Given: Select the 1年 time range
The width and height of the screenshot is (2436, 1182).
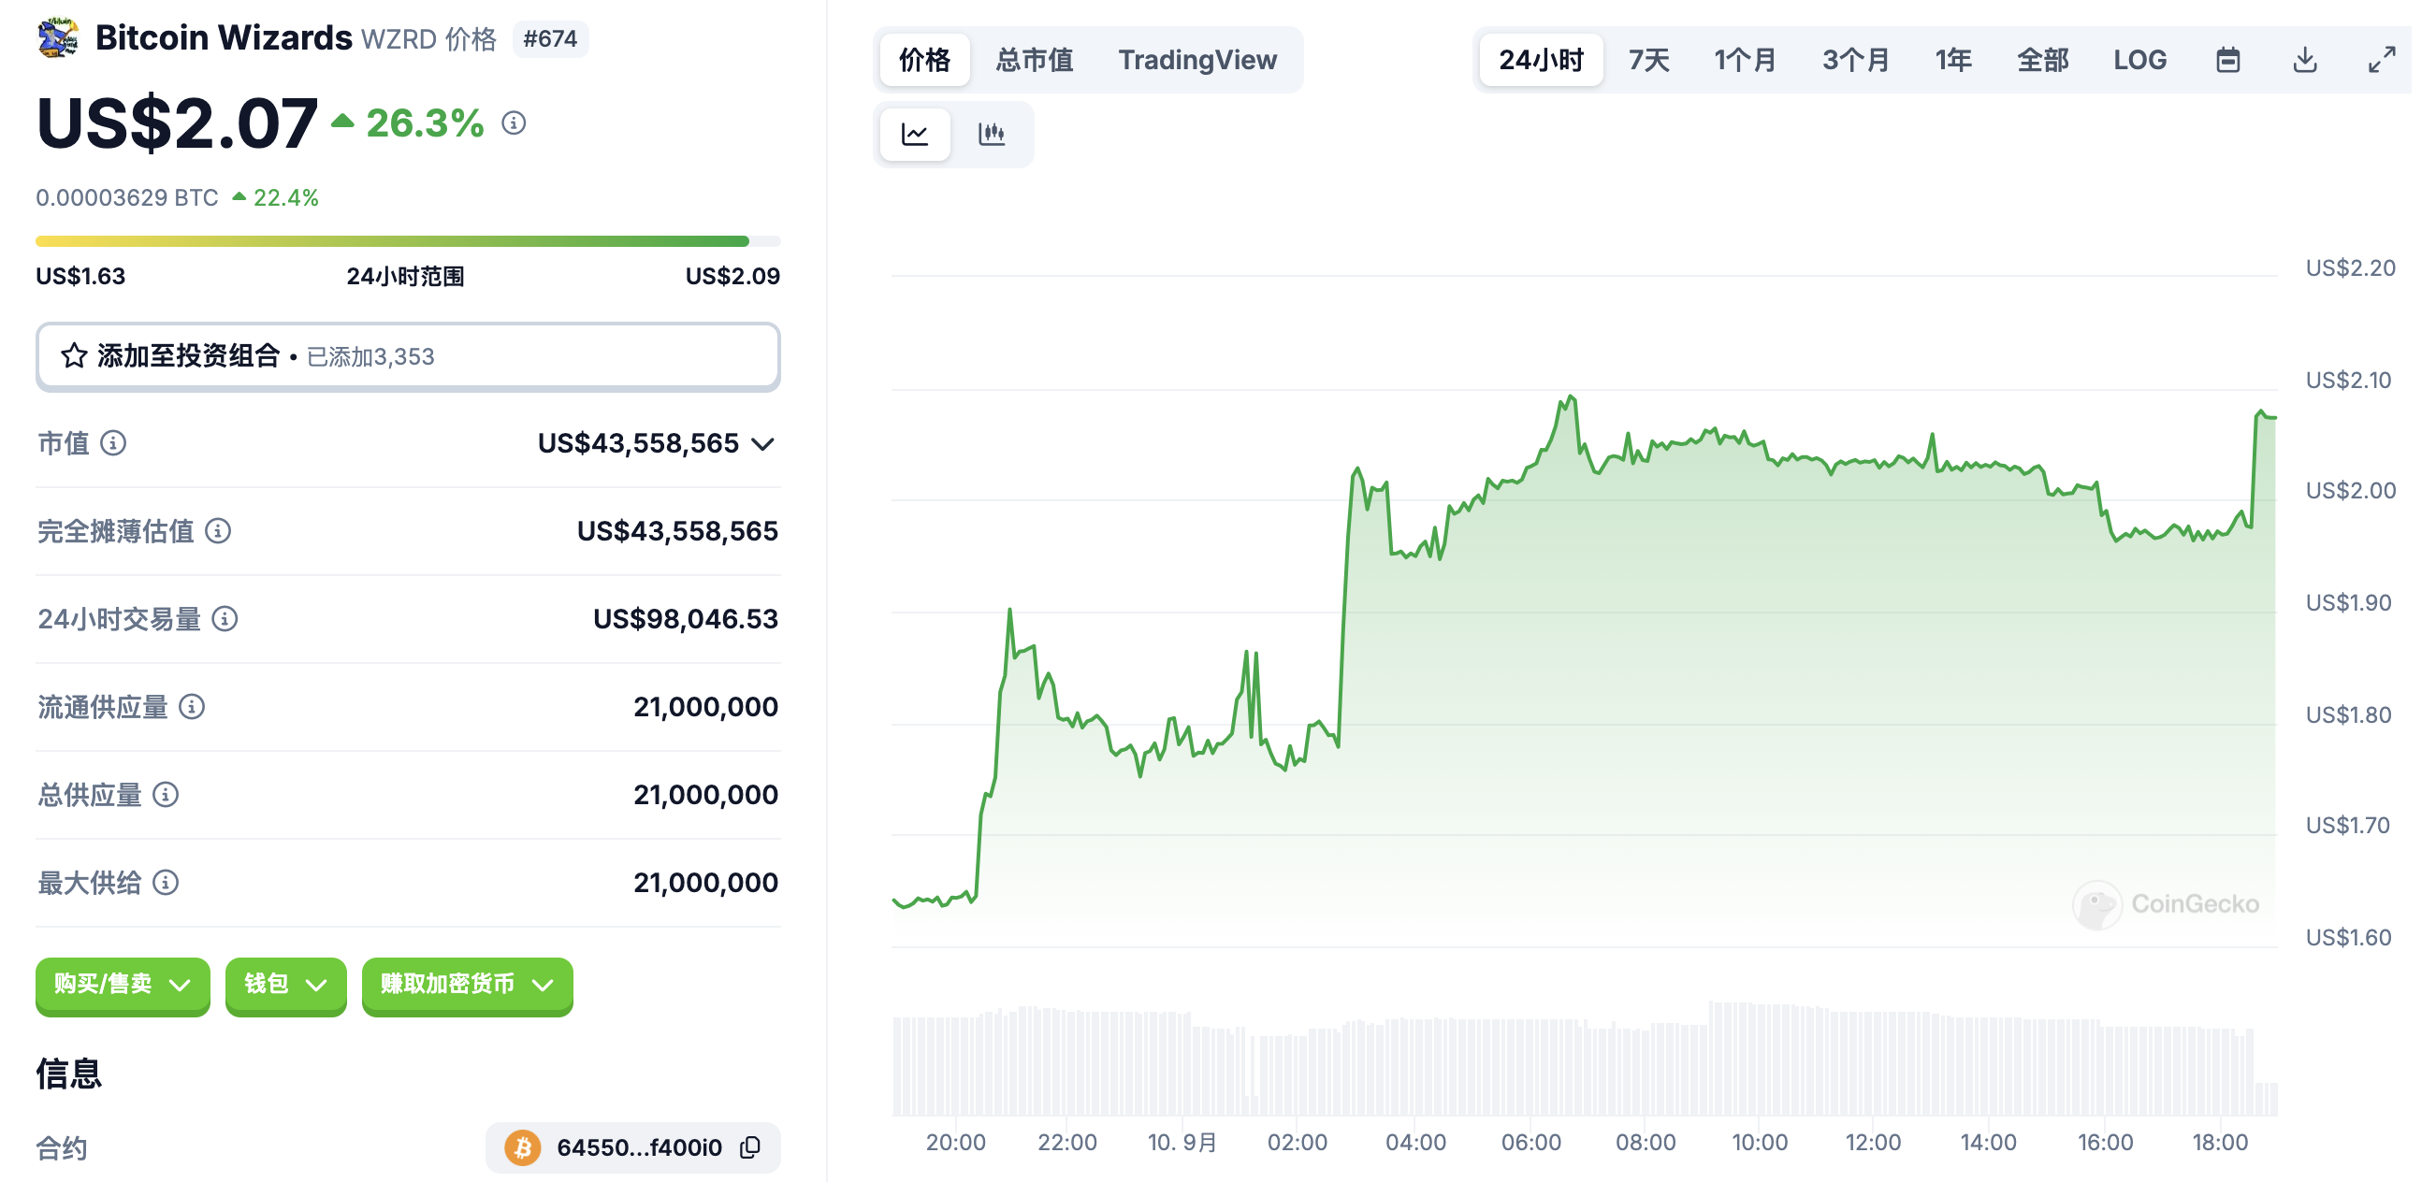Looking at the screenshot, I should point(1952,60).
